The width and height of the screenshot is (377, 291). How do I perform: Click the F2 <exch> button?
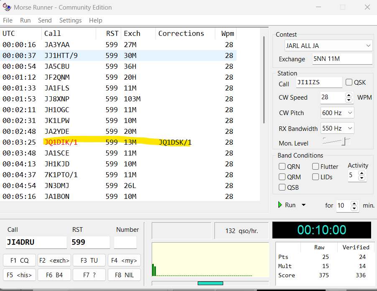pos(54,260)
